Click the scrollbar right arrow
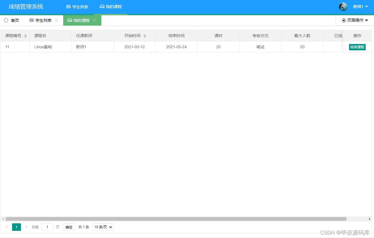The image size is (374, 238). (370, 219)
